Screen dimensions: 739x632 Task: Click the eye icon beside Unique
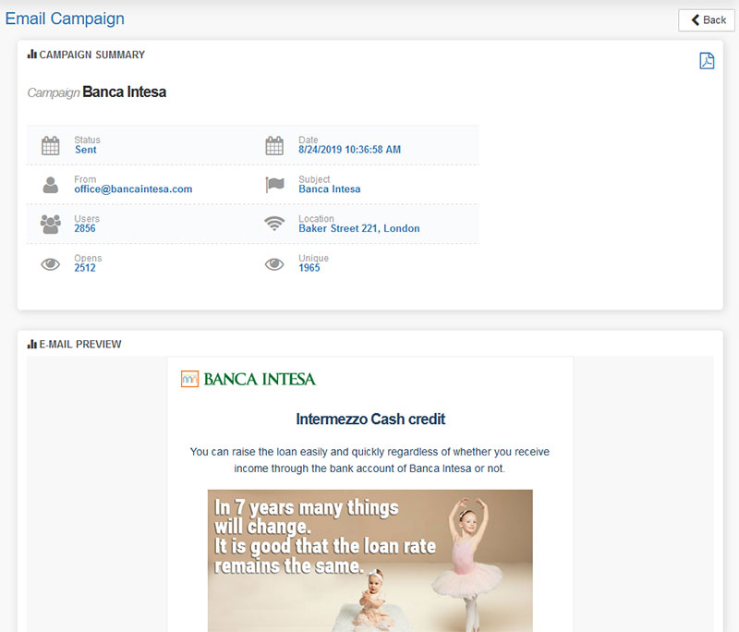point(274,264)
